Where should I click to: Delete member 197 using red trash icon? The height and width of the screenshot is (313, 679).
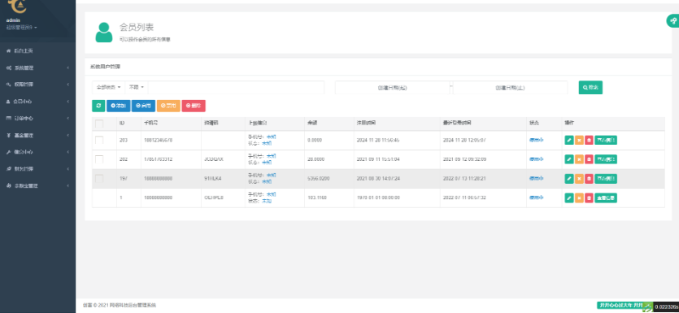589,178
